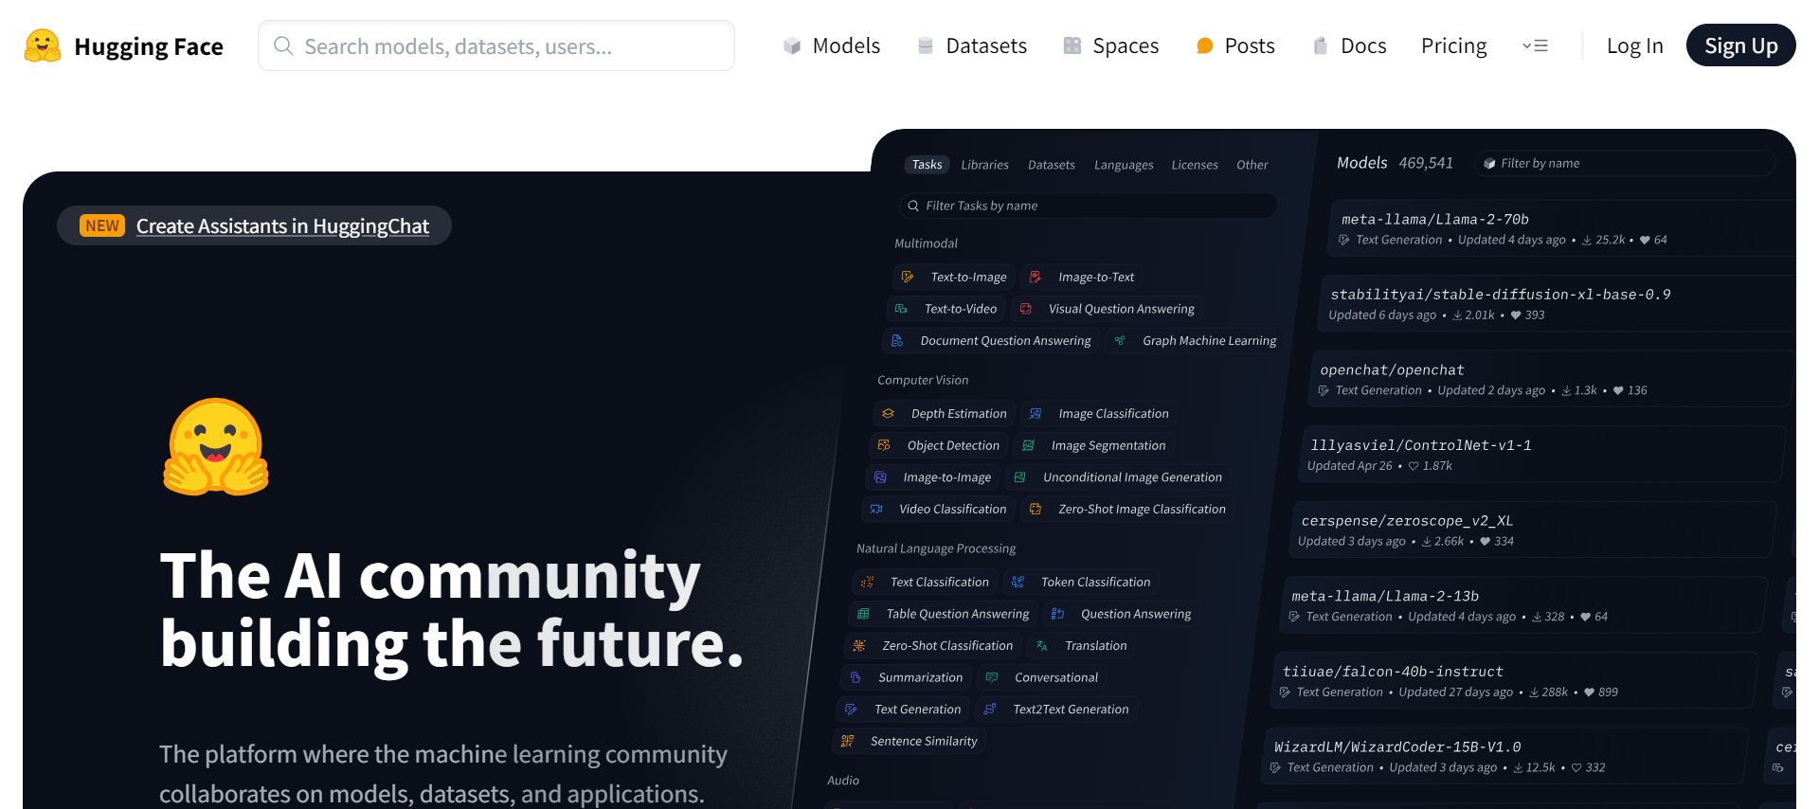Click the Log In link

tap(1634, 45)
